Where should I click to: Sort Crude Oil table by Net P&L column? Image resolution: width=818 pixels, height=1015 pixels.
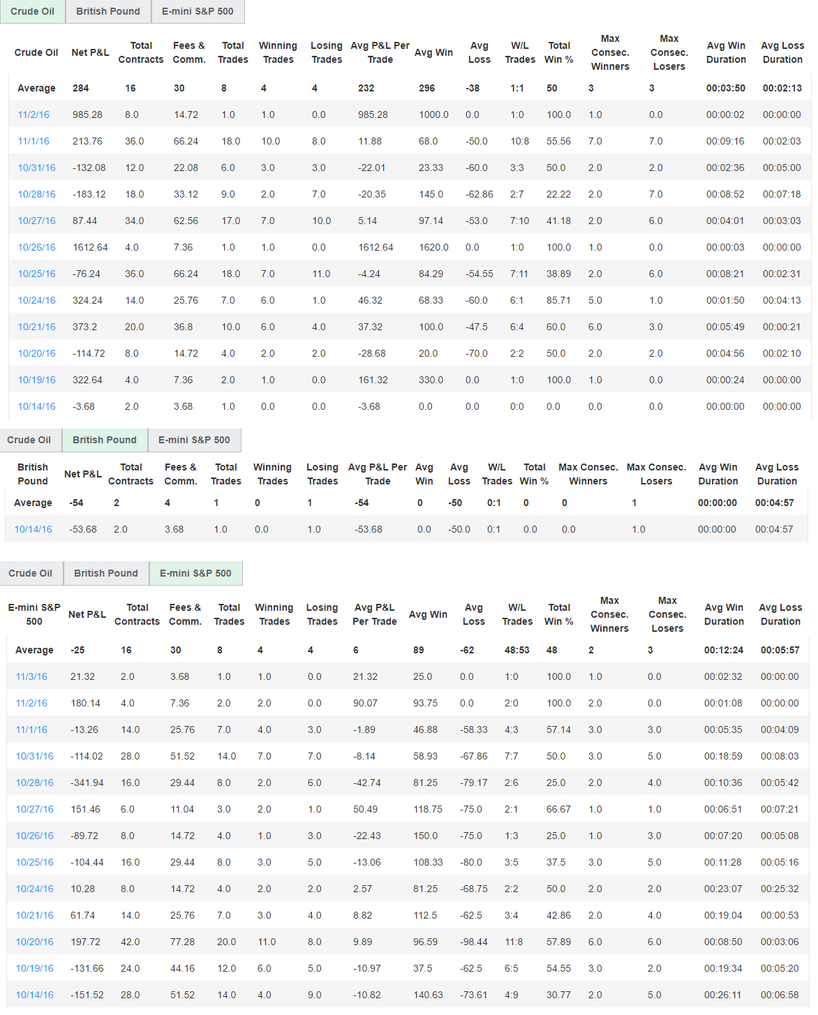[89, 52]
